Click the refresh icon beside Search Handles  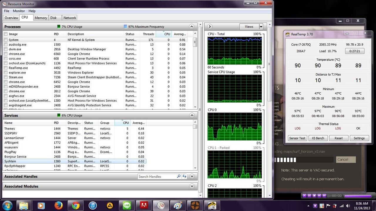click(x=184, y=176)
